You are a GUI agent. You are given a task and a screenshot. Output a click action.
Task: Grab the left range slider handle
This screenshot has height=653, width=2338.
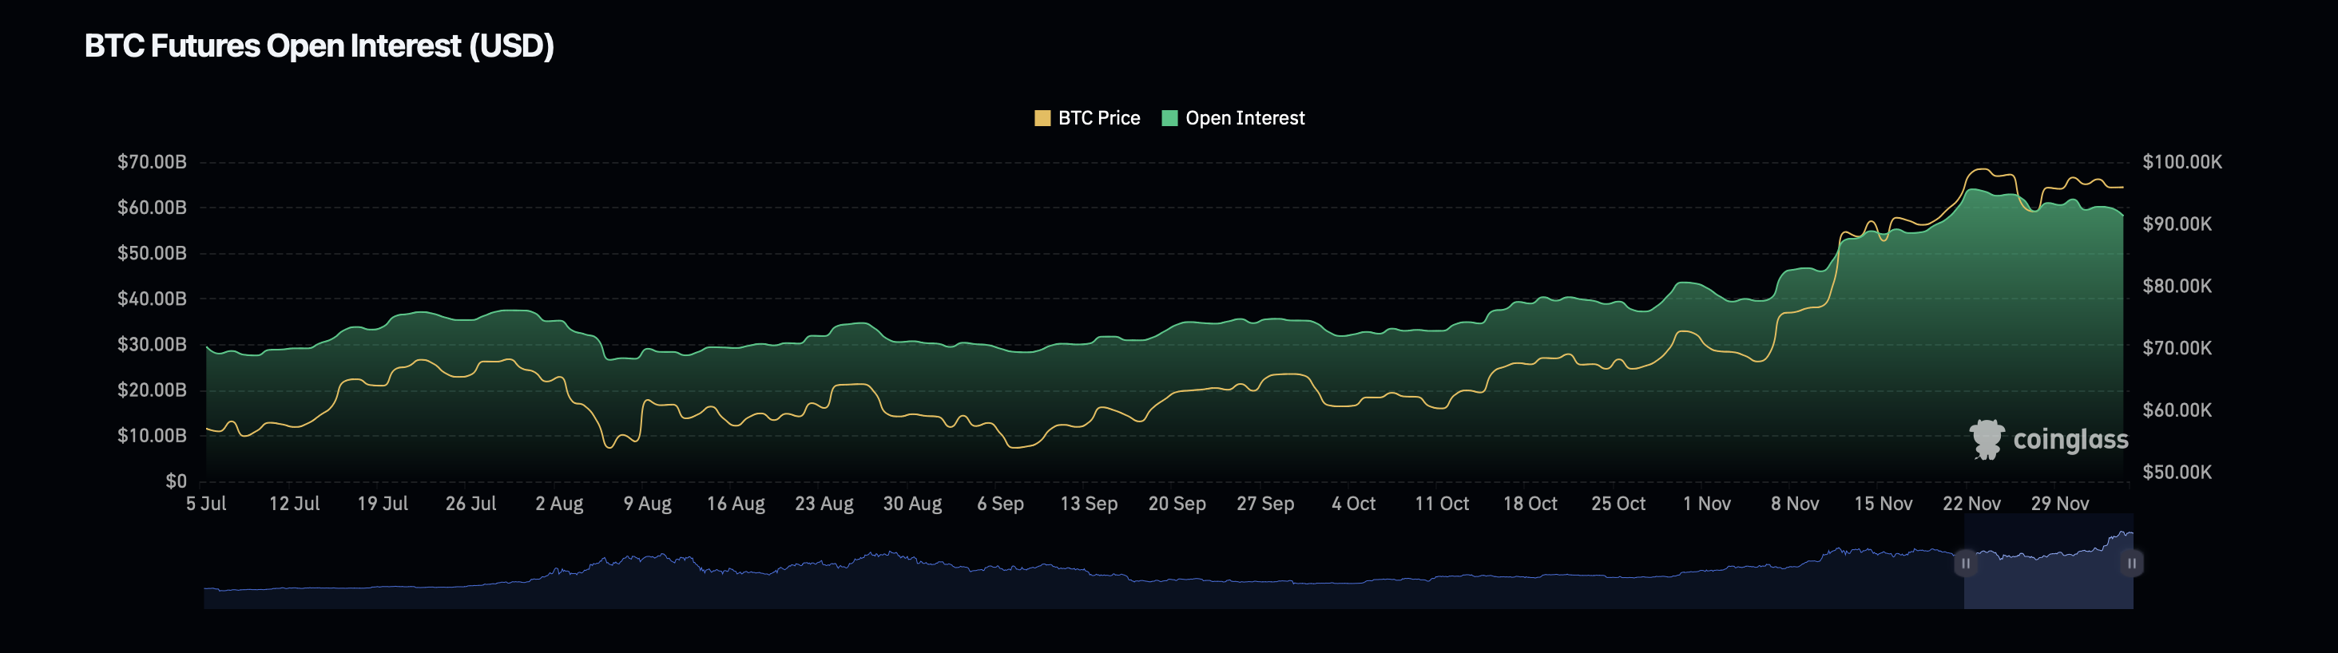coord(1965,564)
